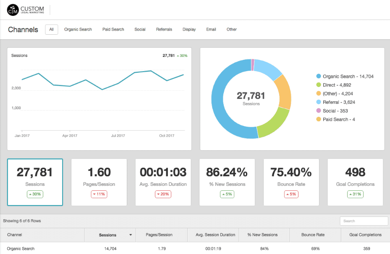This screenshot has height=254, width=390.
Task: Select the All channels filter
Action: (51, 29)
